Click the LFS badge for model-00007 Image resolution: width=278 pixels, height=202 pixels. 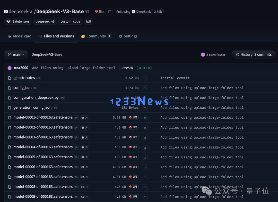133,177
